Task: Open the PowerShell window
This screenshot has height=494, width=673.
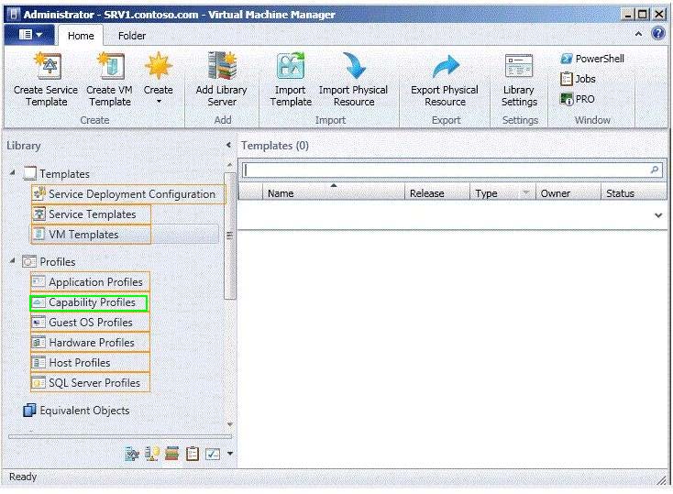Action: point(592,59)
